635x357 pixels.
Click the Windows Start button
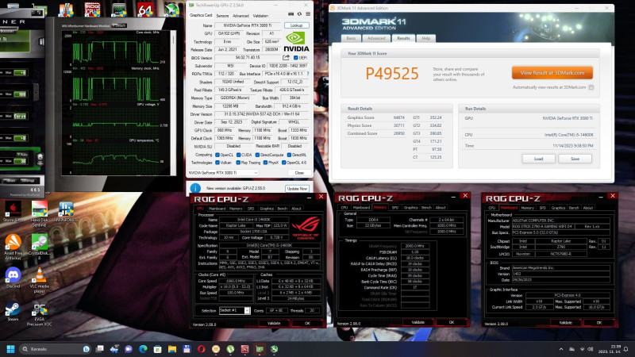coord(11,349)
